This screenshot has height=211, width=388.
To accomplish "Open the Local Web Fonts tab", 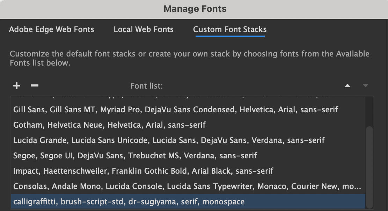I will point(144,30).
